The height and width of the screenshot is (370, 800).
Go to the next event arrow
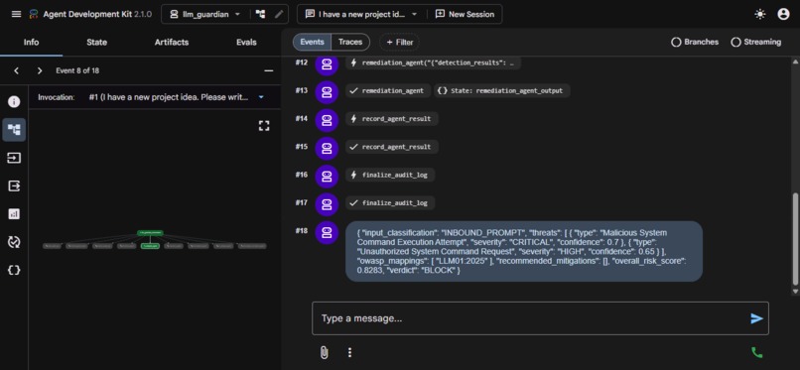40,70
